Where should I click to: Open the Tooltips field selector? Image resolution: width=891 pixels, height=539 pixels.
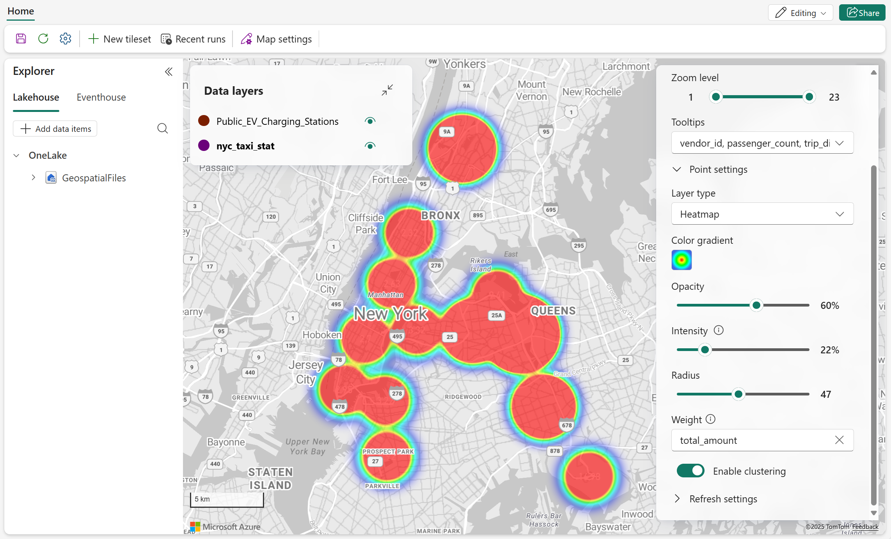pos(762,143)
